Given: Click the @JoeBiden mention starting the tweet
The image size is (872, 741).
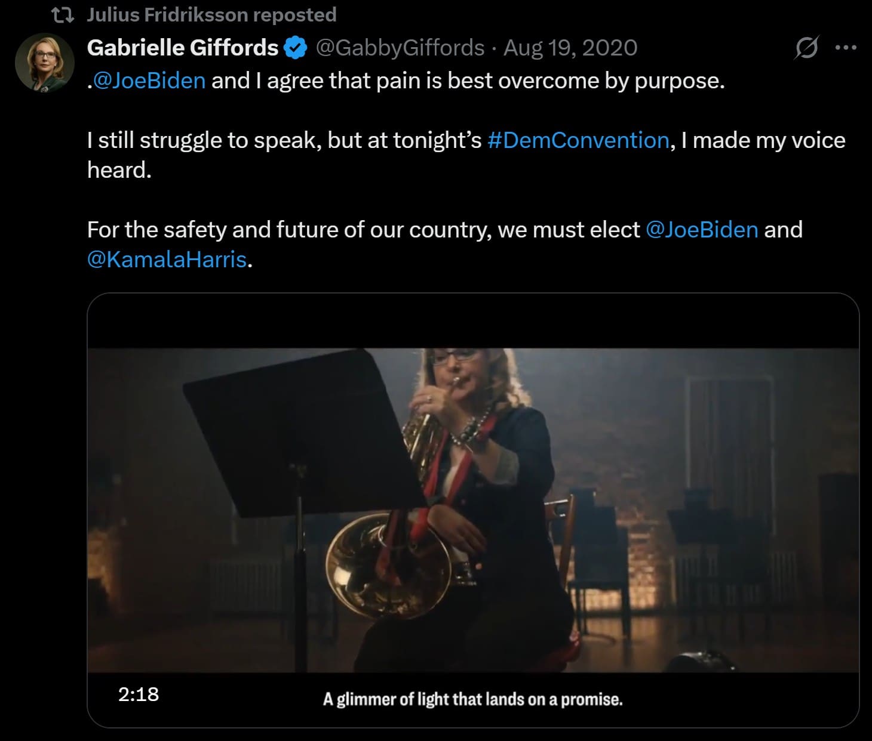Looking at the screenshot, I should tap(149, 81).
